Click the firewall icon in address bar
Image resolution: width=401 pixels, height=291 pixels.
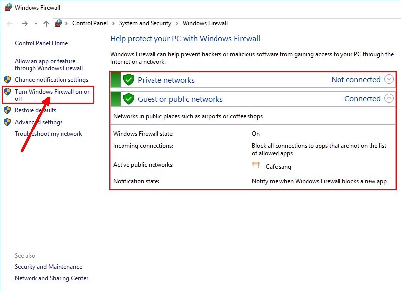(59, 23)
